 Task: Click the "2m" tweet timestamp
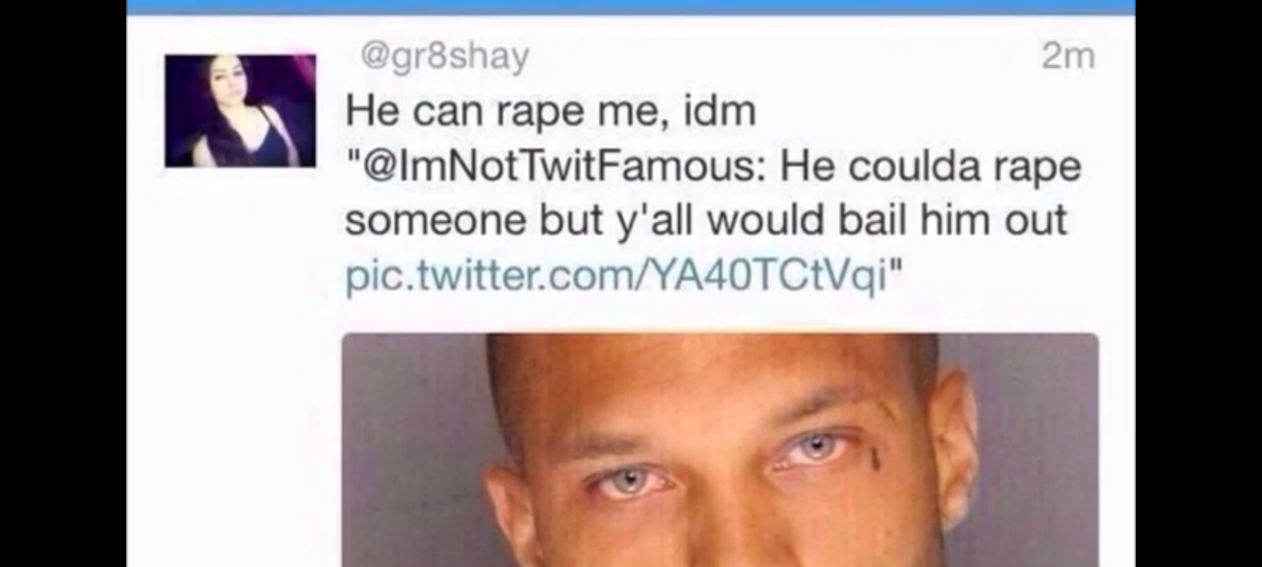tap(1068, 56)
